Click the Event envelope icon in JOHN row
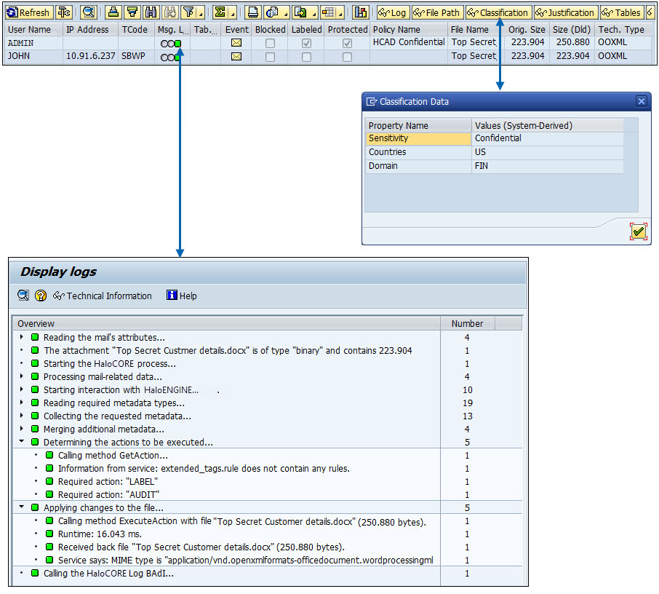This screenshot has height=594, width=659. tap(236, 56)
